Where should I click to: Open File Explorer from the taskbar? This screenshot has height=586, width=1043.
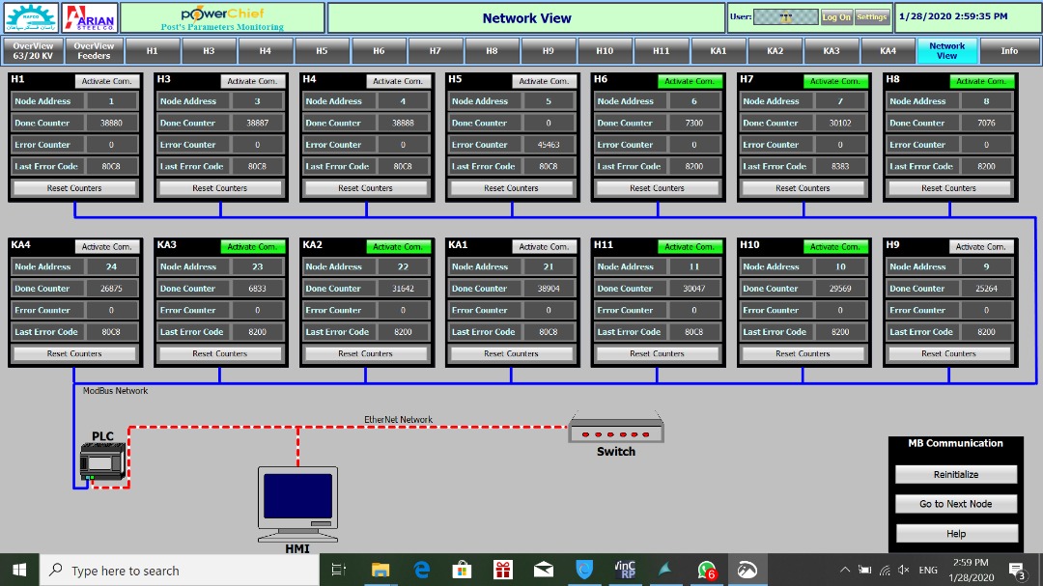(x=381, y=570)
